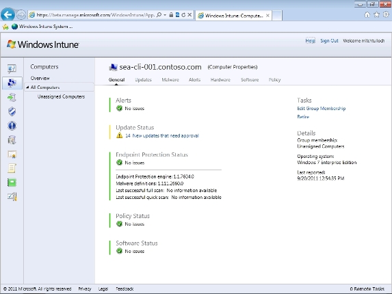Collapse the All Computers tree node arrow
The height and width of the screenshot is (294, 392).
27,88
